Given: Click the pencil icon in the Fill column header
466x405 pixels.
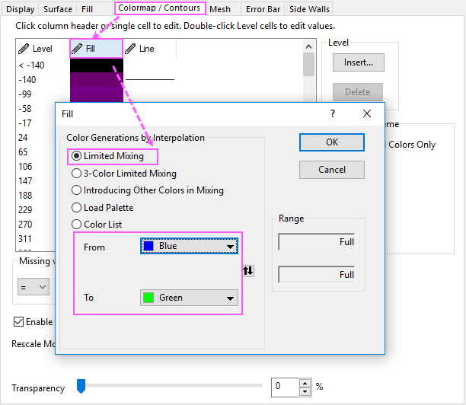Looking at the screenshot, I should (x=77, y=49).
